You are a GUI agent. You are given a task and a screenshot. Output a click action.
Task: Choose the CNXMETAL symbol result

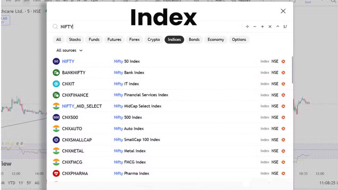73,151
